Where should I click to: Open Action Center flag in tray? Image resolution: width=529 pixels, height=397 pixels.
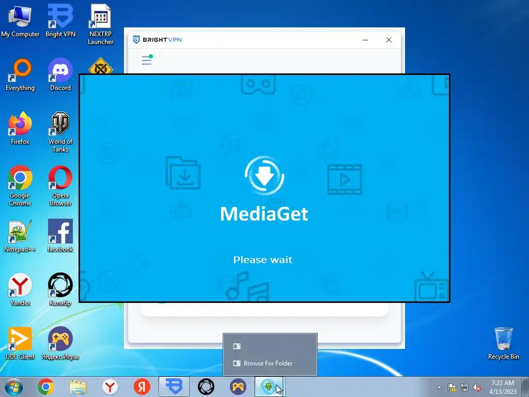pyautogui.click(x=452, y=387)
